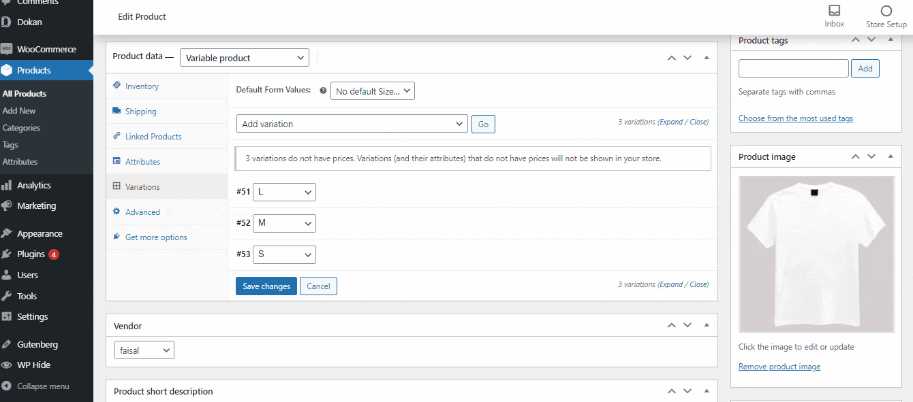Move the Product data panel down
The width and height of the screenshot is (913, 402).
pos(687,58)
